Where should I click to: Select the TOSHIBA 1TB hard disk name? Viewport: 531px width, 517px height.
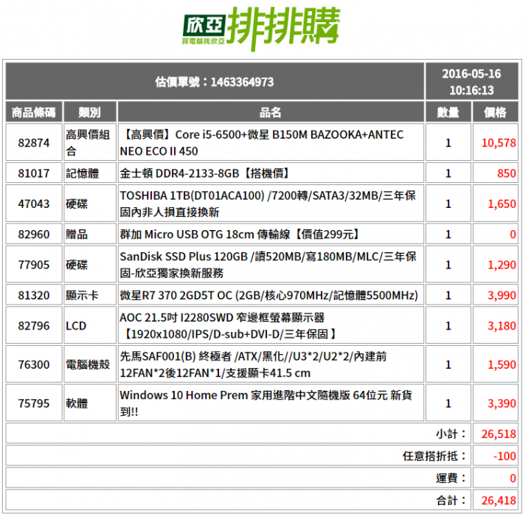tap(268, 204)
